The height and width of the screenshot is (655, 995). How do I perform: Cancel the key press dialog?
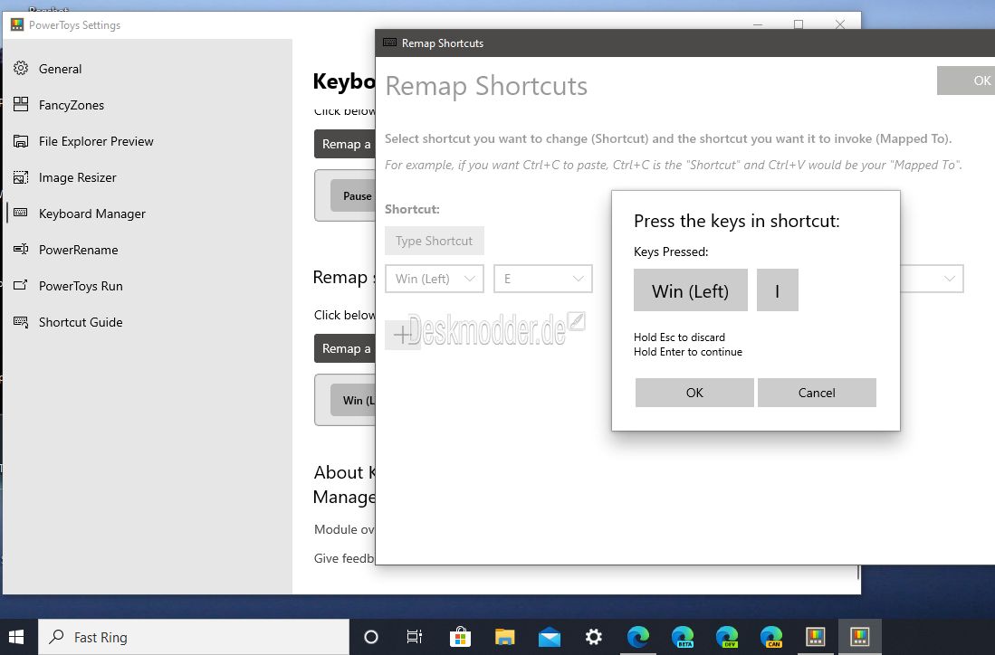coord(817,393)
